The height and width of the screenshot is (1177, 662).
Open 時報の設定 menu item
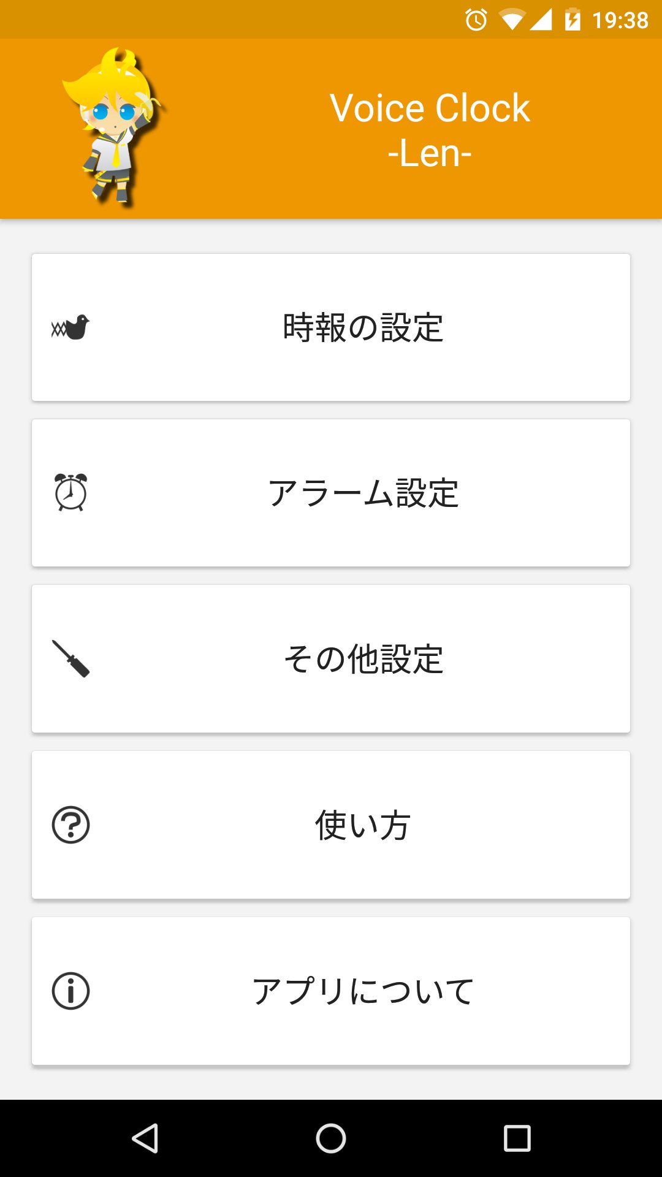click(x=363, y=327)
